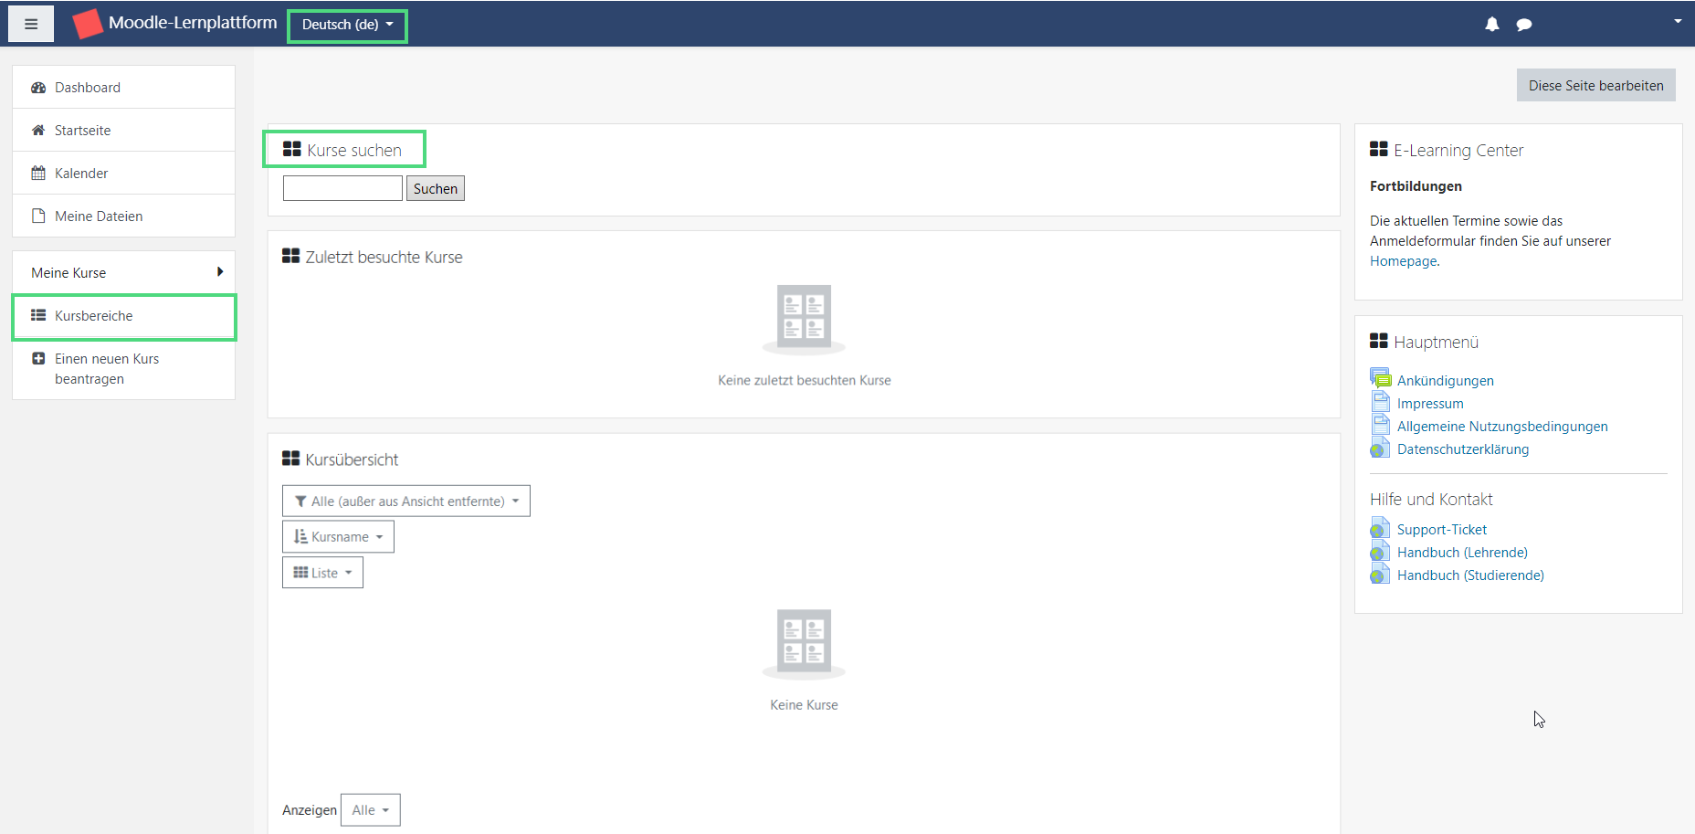Click the Kalender calendar icon
This screenshot has width=1695, height=834.
pyautogui.click(x=38, y=174)
